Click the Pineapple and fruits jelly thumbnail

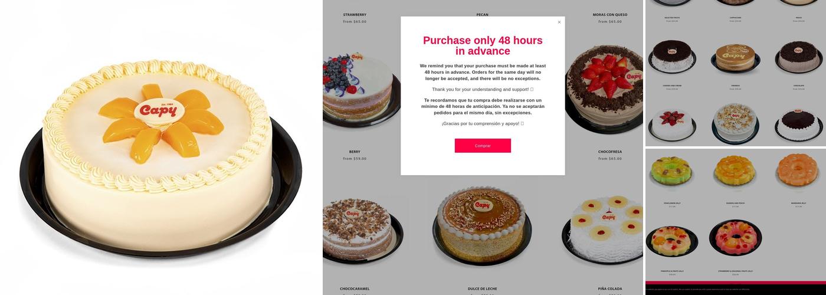672,241
